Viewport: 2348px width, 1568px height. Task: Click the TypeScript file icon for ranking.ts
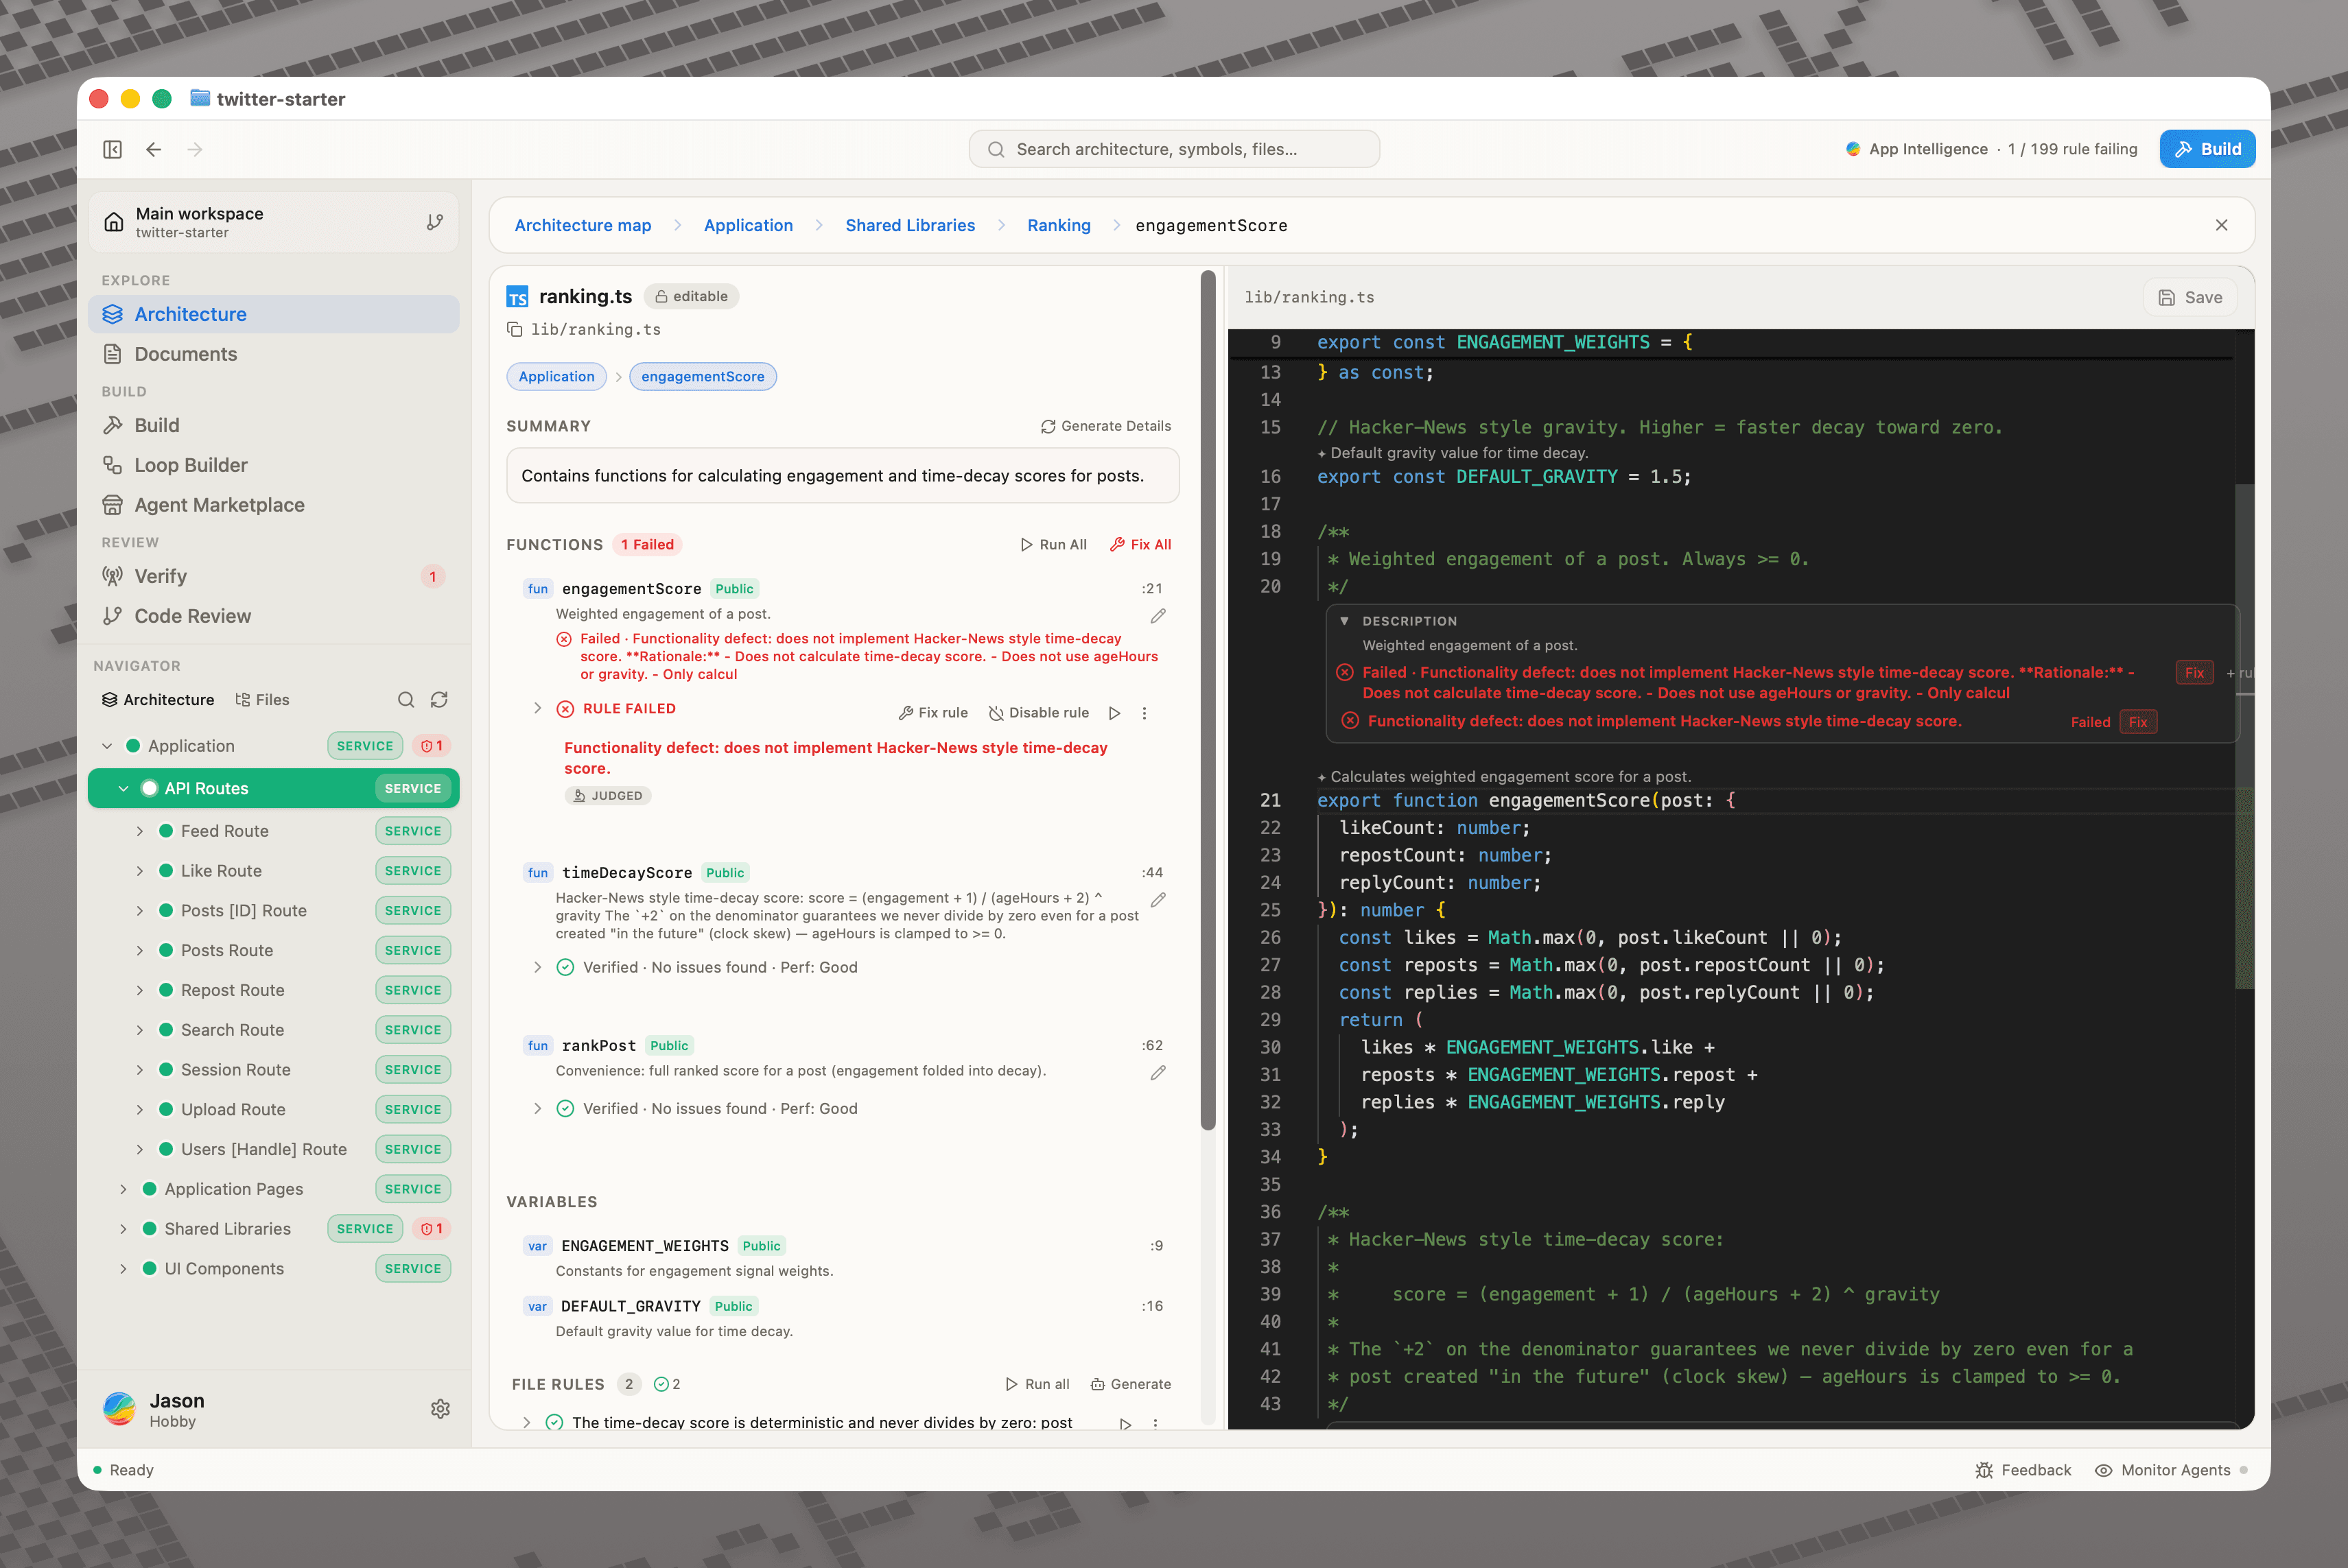point(517,297)
